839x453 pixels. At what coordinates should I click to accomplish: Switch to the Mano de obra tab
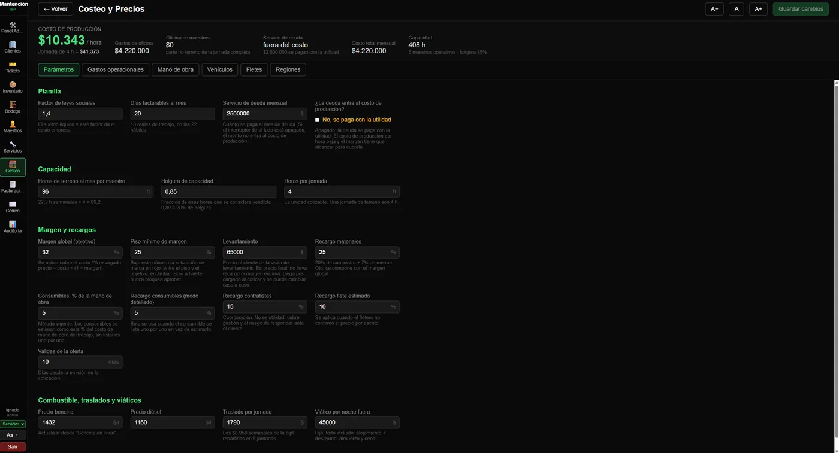click(176, 70)
